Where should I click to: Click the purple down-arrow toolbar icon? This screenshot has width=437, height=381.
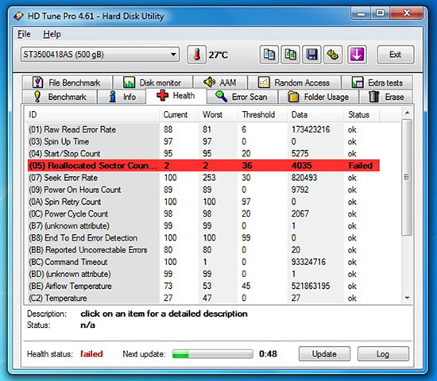pos(357,55)
